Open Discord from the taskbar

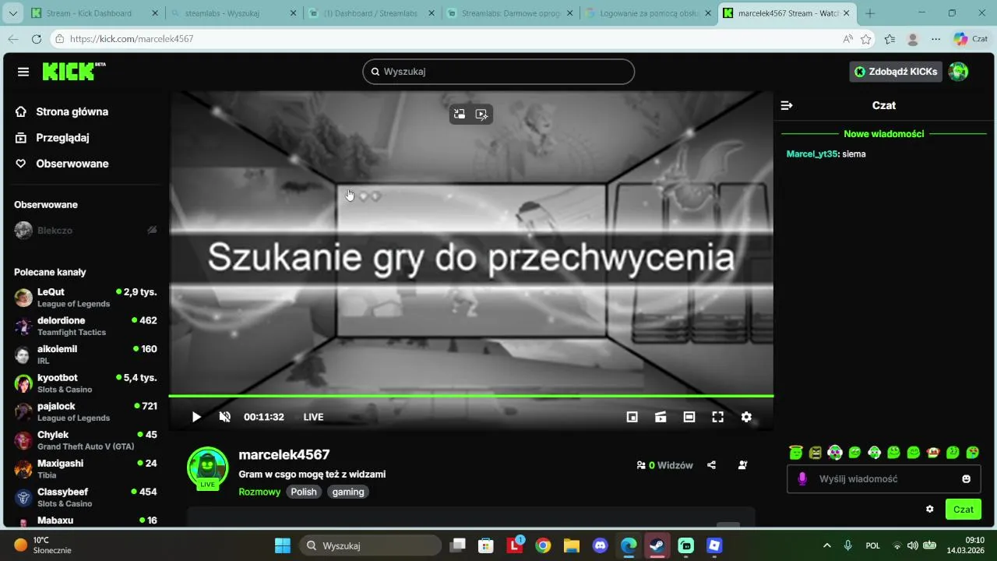pos(600,545)
